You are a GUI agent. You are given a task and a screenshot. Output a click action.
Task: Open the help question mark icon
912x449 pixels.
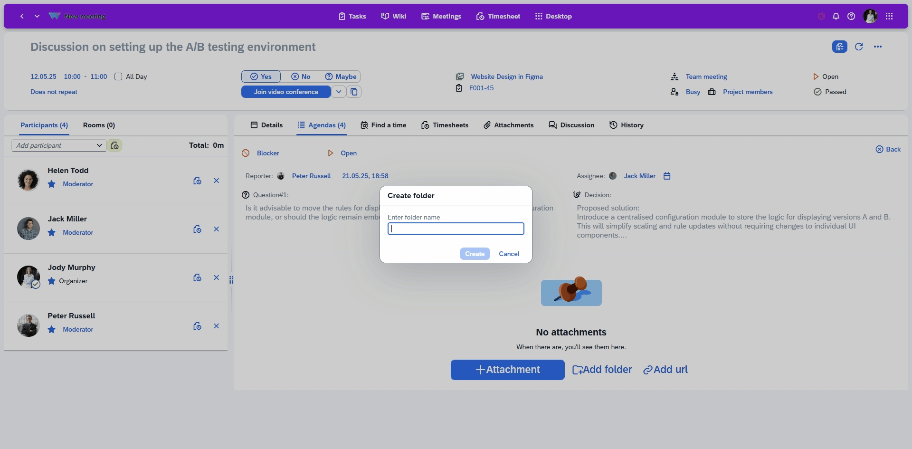[851, 16]
